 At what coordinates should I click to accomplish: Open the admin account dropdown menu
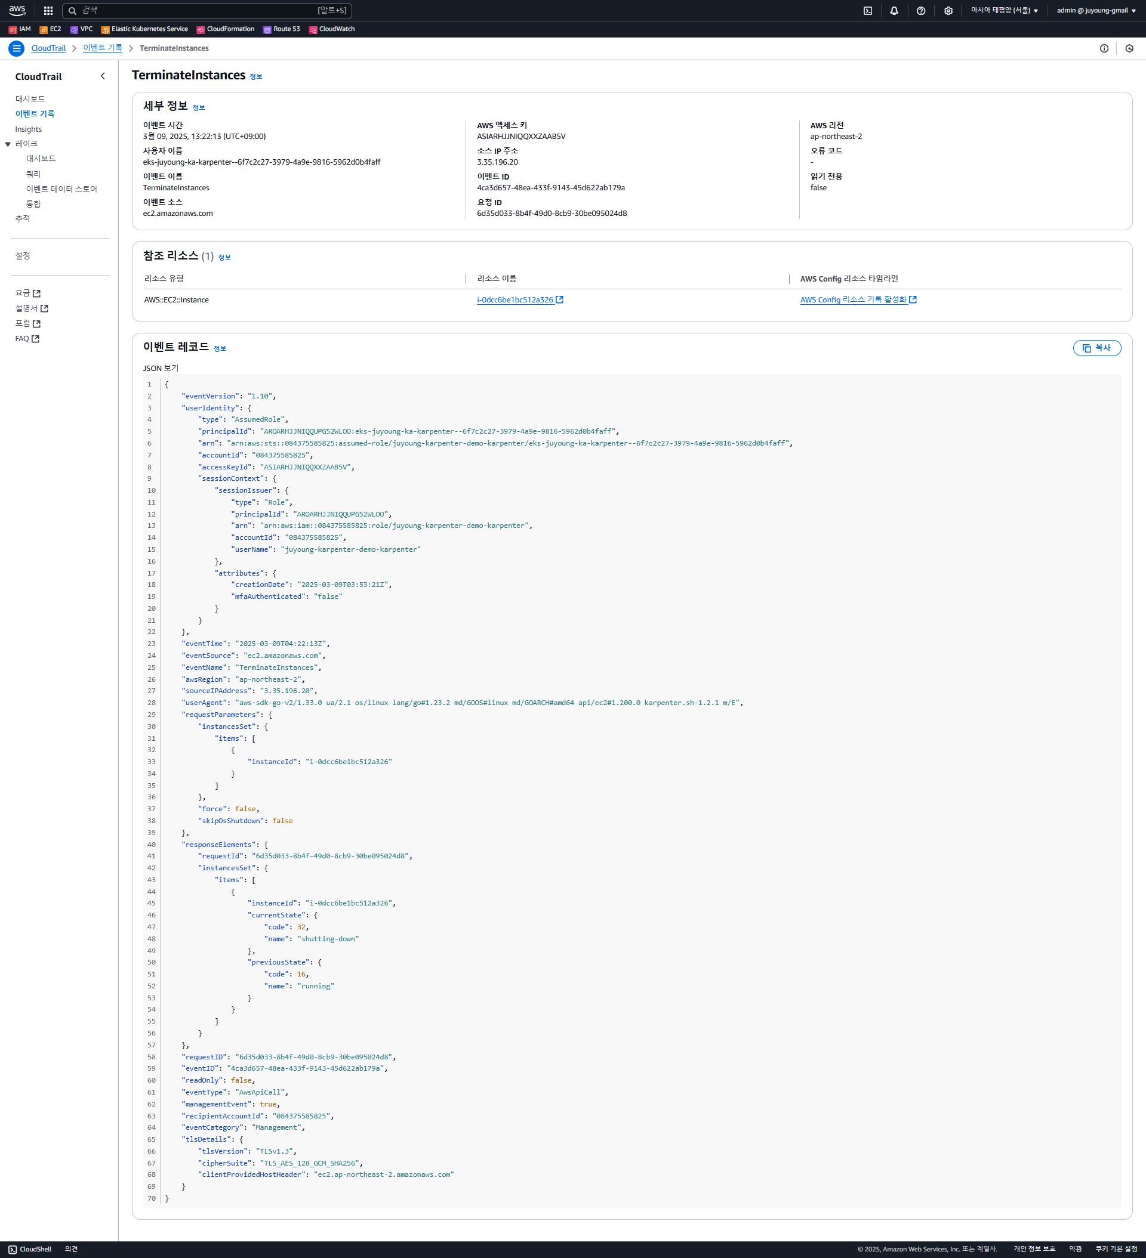click(x=1095, y=11)
